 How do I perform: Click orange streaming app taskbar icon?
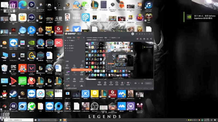coord(65,120)
